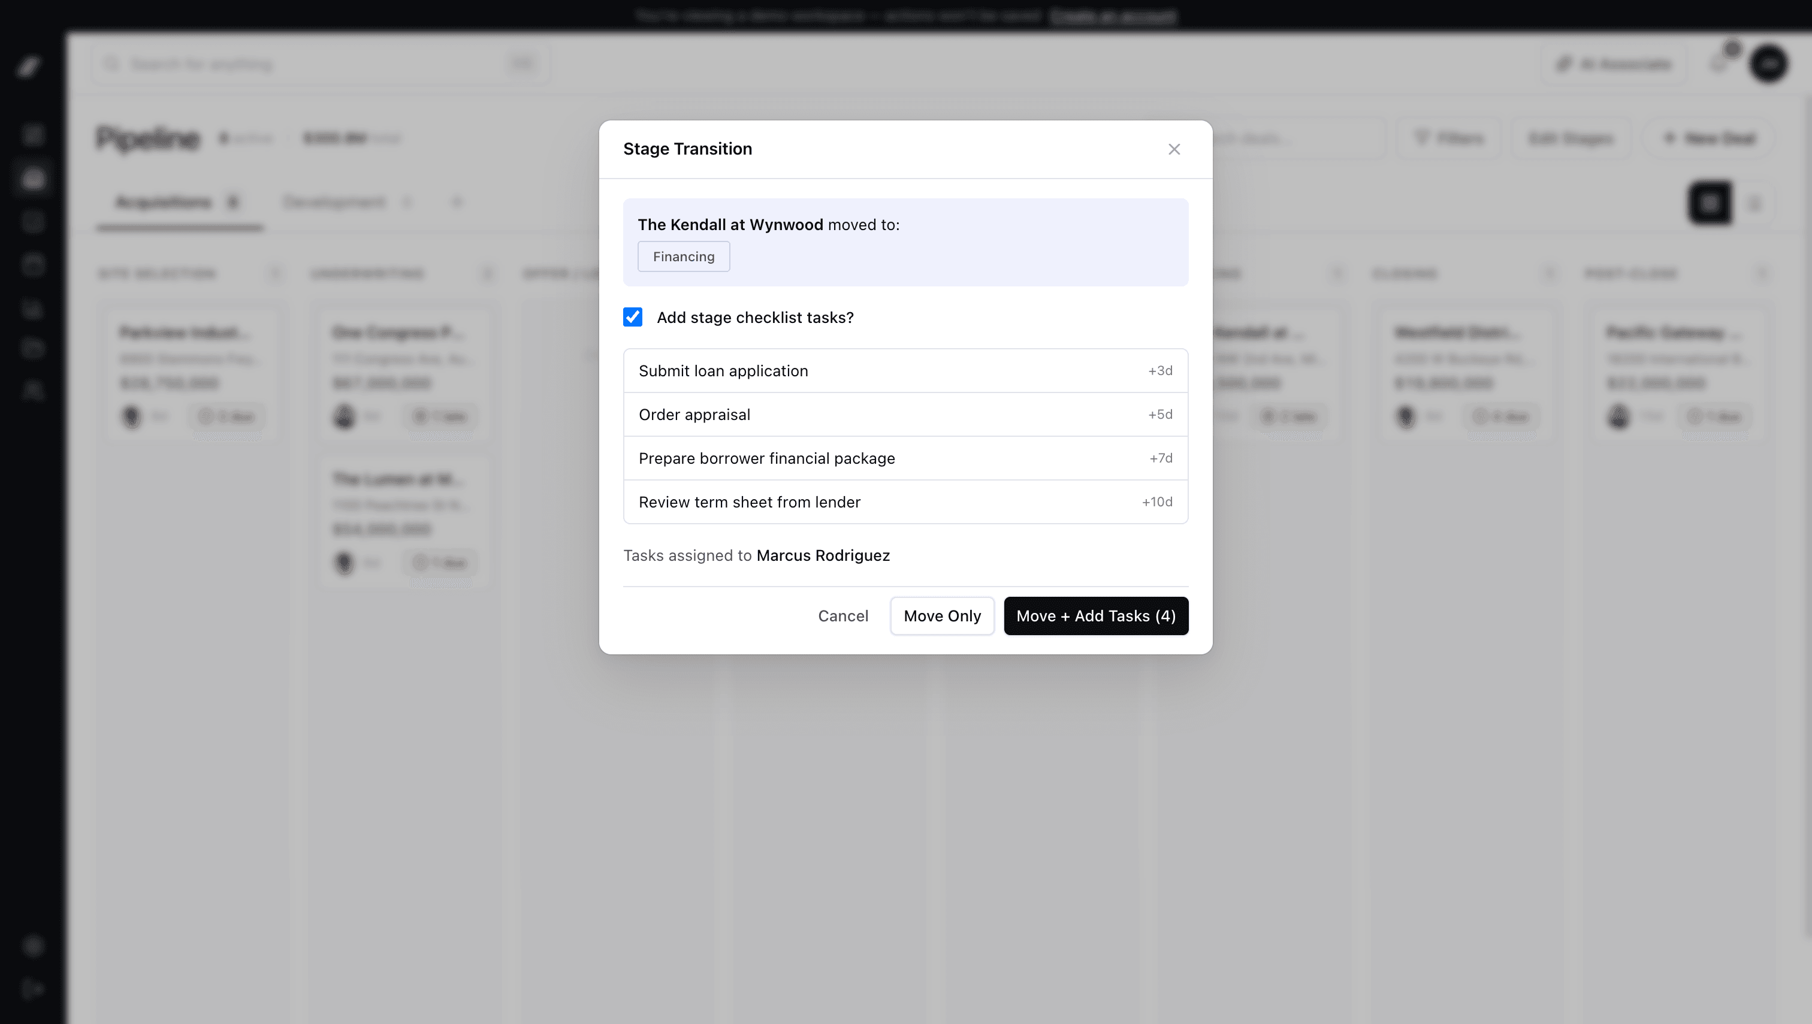Select the highlighted pipeline icon in the sidebar
Image resolution: width=1812 pixels, height=1024 pixels.
33,178
